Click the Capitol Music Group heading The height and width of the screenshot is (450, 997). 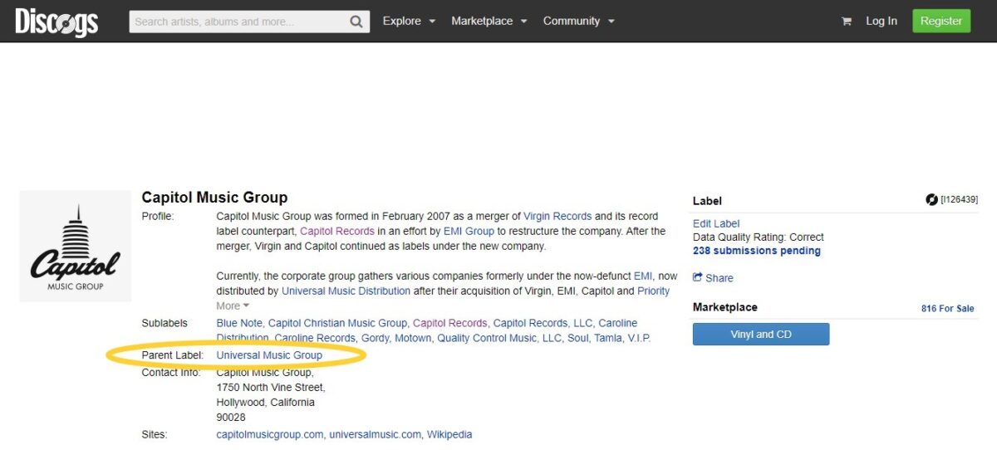214,198
